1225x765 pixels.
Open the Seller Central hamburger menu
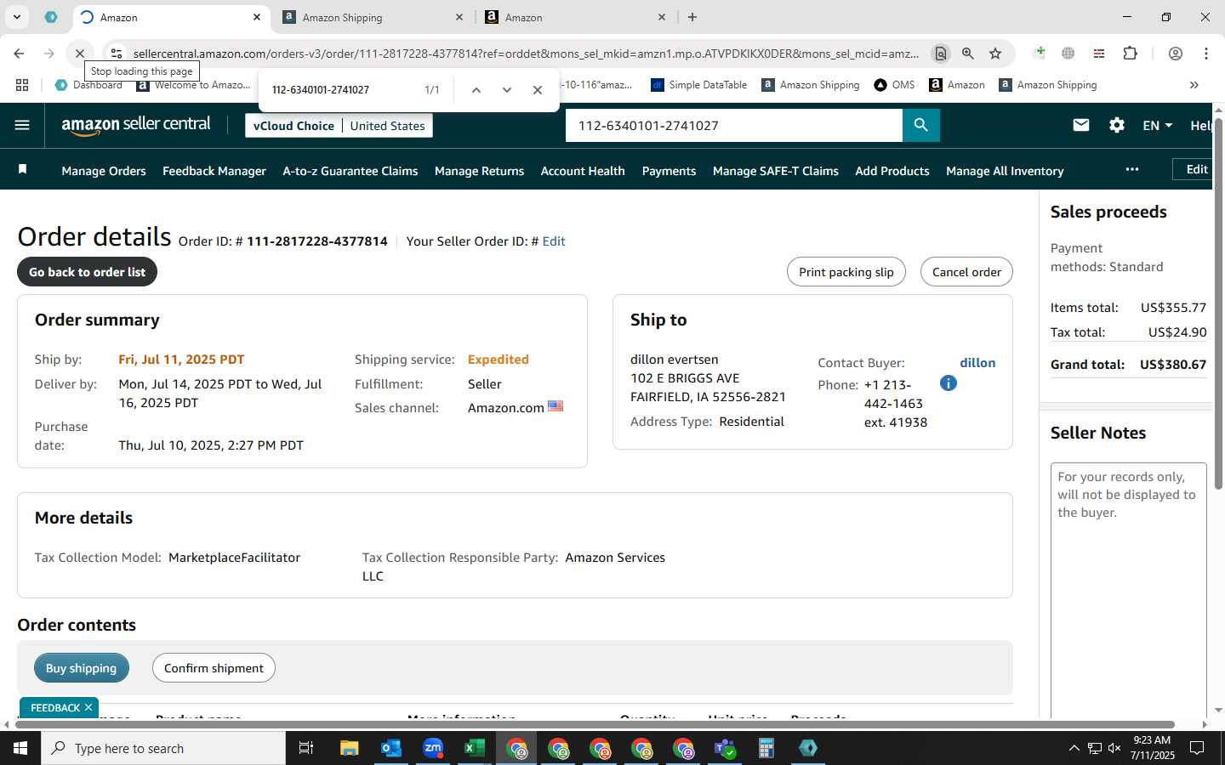22,125
